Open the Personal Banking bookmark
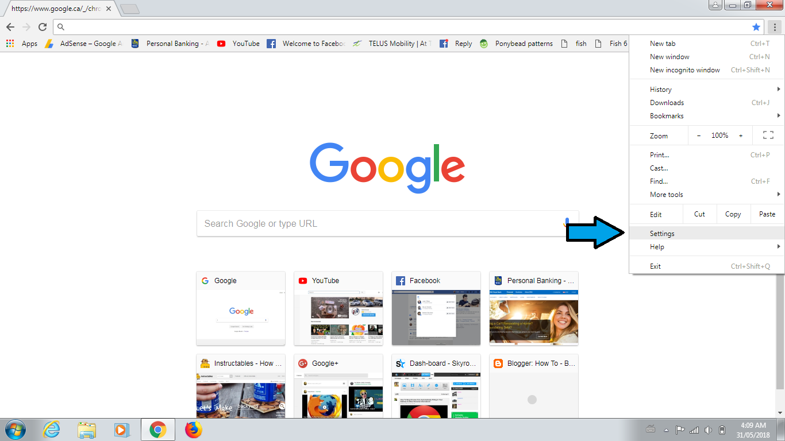This screenshot has height=441, width=785. (x=170, y=44)
